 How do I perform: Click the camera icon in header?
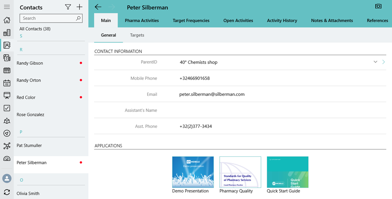click(378, 6)
